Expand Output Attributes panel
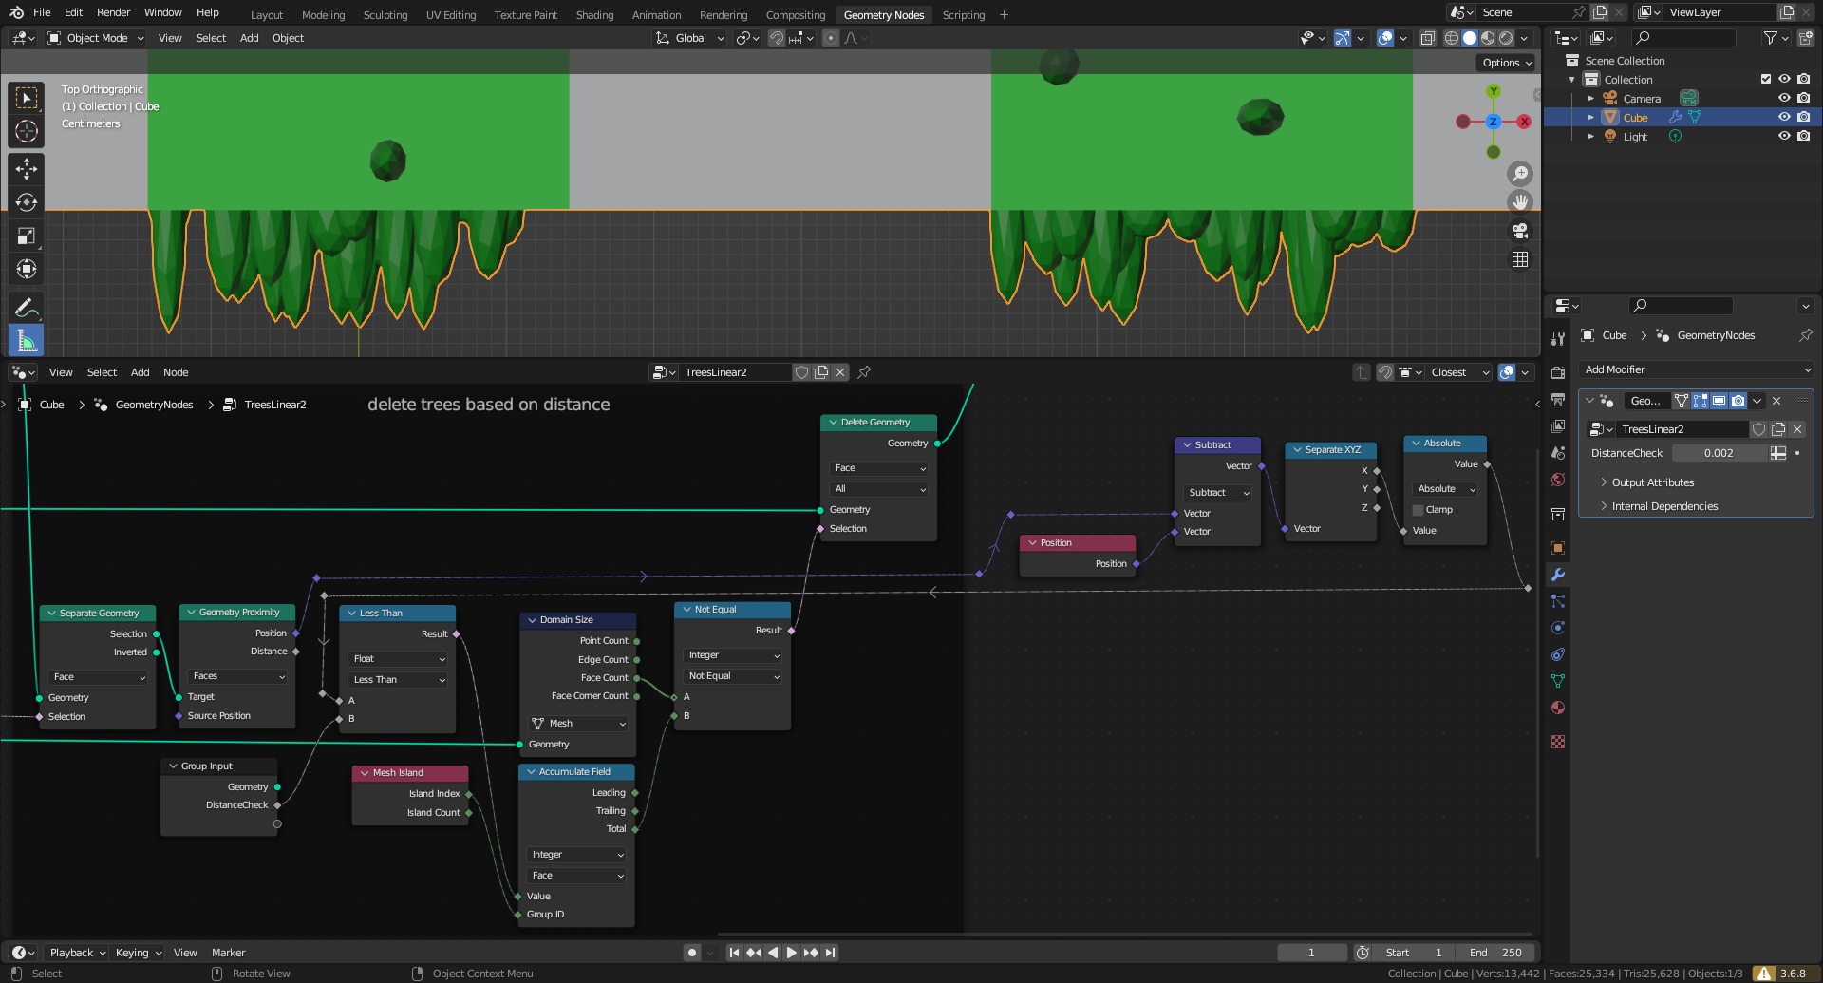This screenshot has height=983, width=1823. pos(1653,482)
